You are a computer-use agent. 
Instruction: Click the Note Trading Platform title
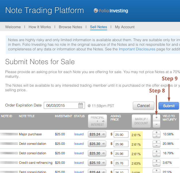(44, 10)
